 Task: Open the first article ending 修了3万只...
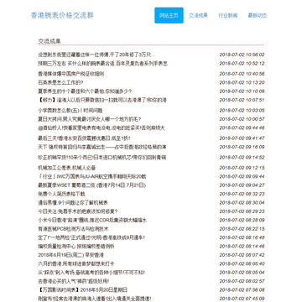coord(96,55)
